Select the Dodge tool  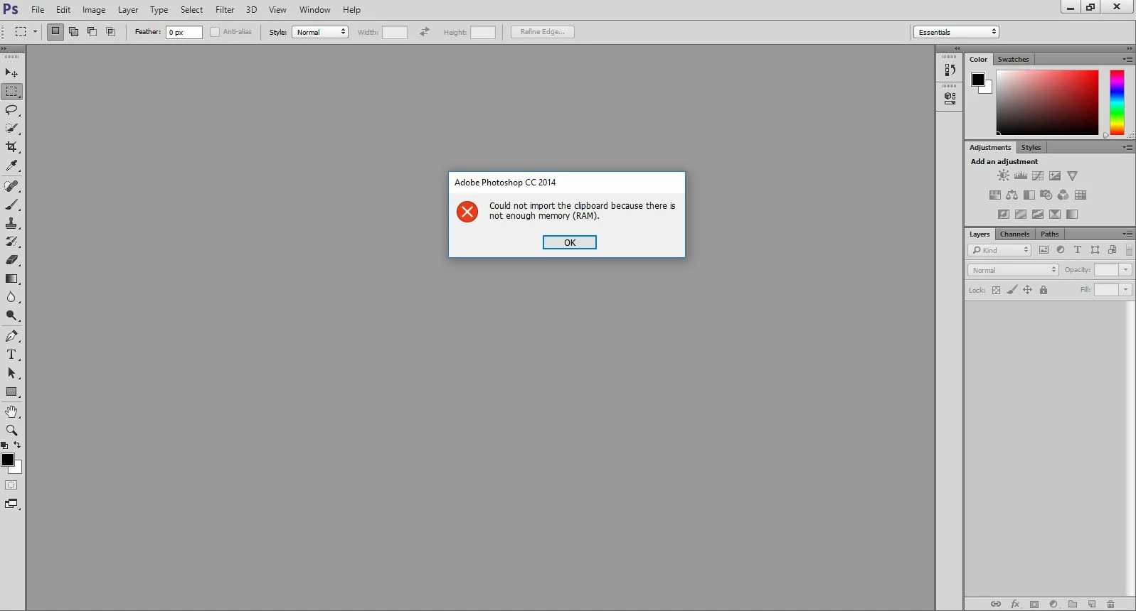(x=11, y=315)
